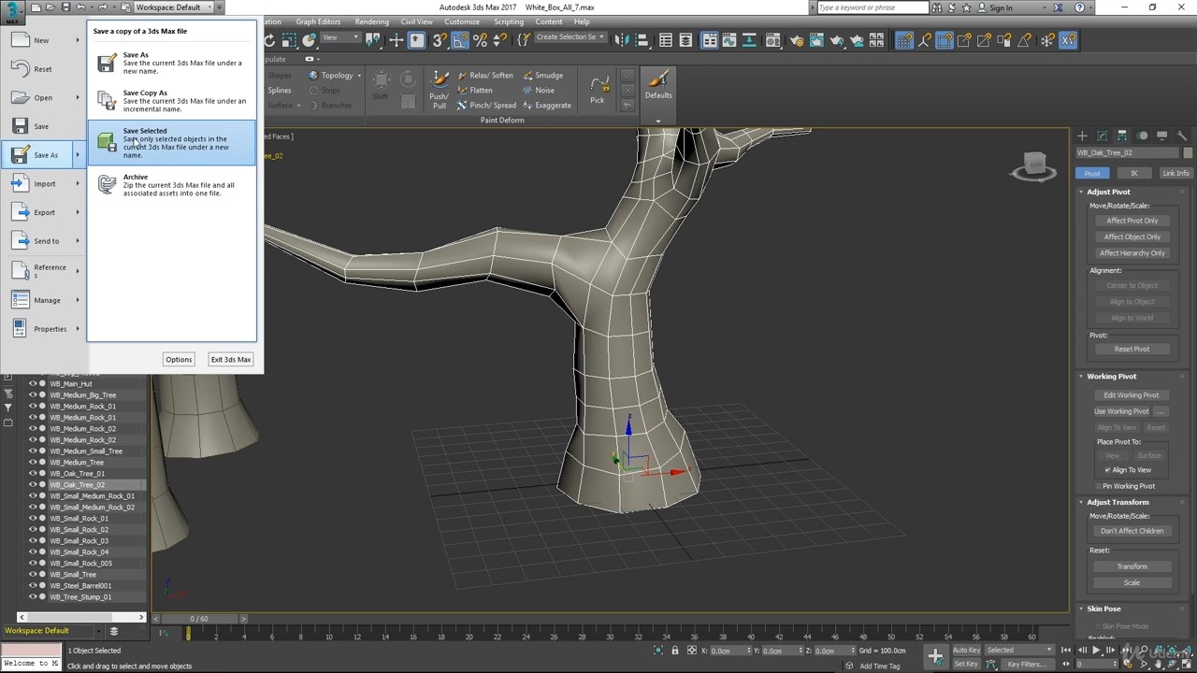Viewport: 1197px width, 673px height.
Task: Toggle the Auto Key button
Action: click(x=966, y=650)
